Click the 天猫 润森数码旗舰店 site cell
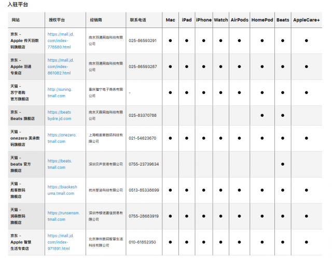The image size is (332, 258). coord(26,216)
